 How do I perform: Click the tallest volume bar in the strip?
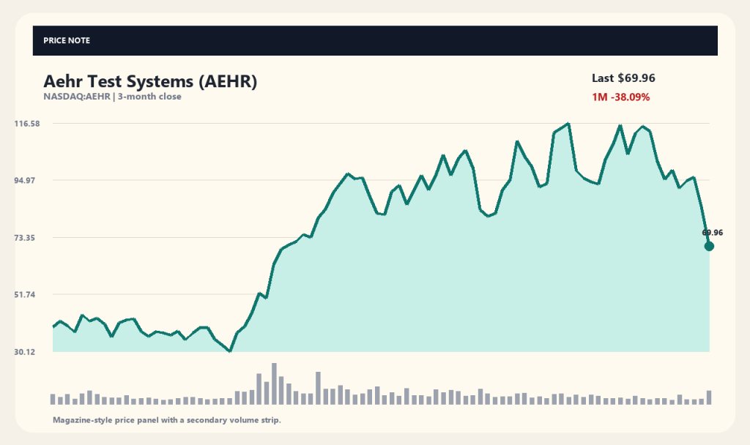pos(274,384)
